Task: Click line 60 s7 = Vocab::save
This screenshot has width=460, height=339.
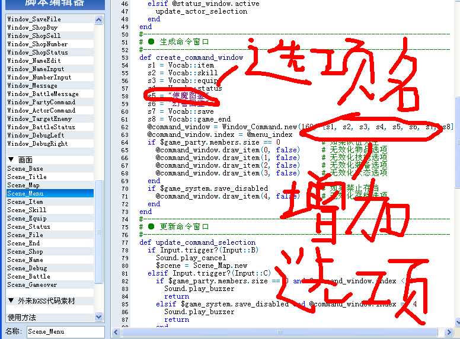Action: click(x=181, y=111)
